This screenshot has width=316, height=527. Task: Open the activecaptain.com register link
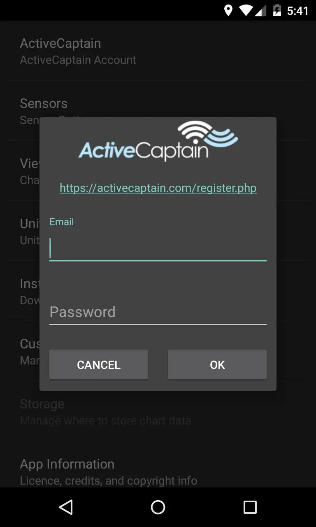(158, 188)
